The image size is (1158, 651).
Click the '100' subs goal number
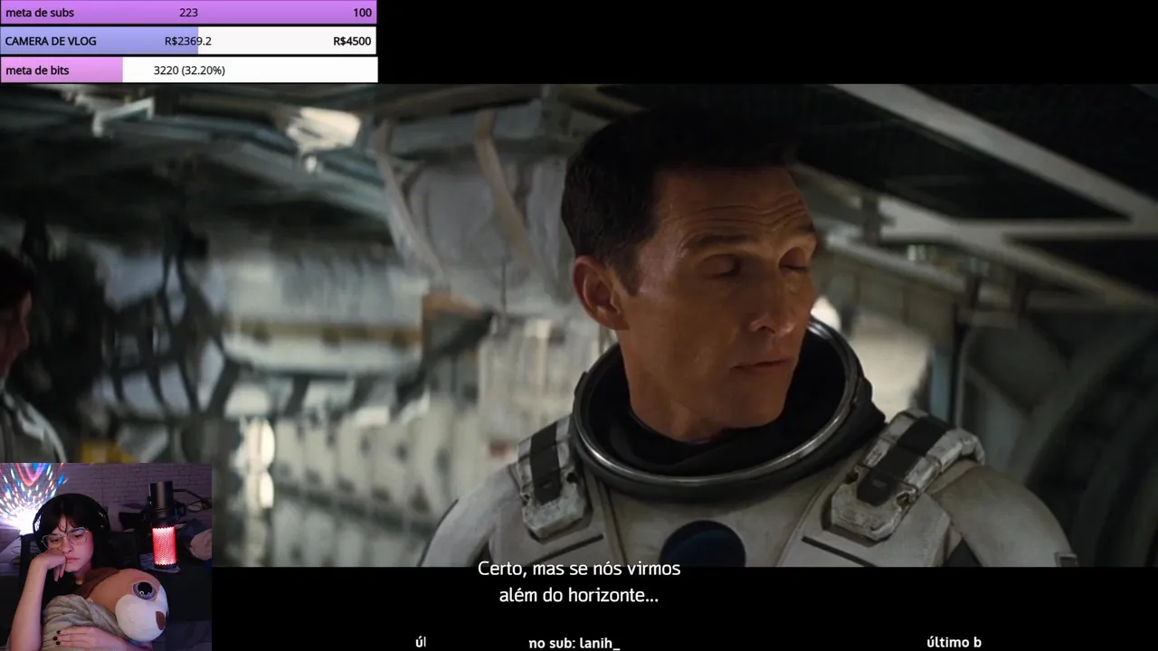coord(362,13)
